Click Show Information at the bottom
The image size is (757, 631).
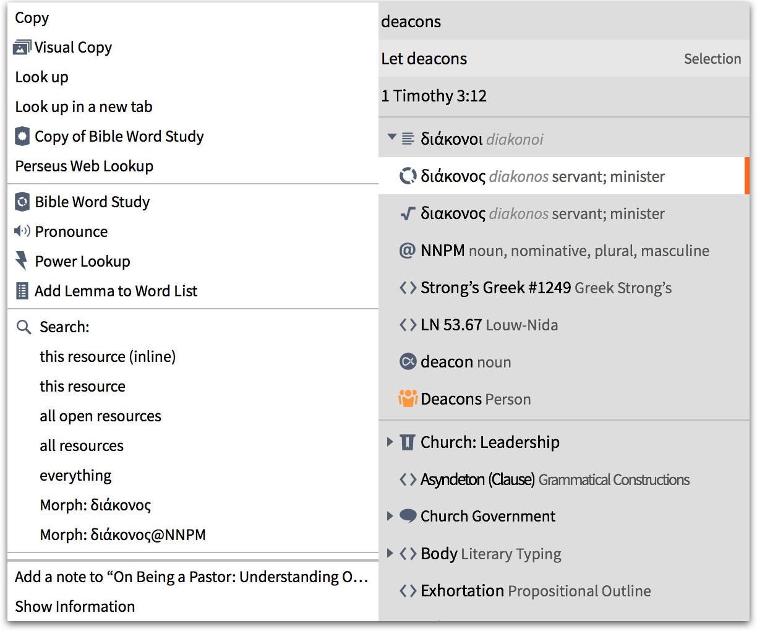click(75, 606)
